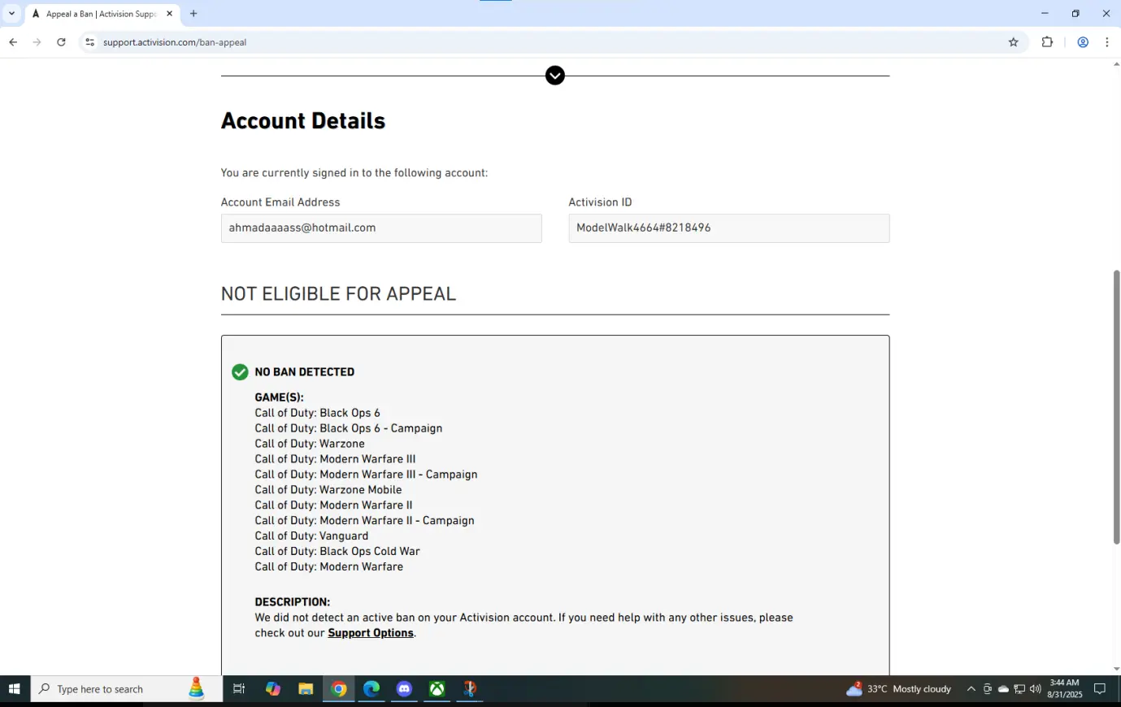Expand the tab search dropdown arrow
This screenshot has width=1121, height=707.
point(11,14)
